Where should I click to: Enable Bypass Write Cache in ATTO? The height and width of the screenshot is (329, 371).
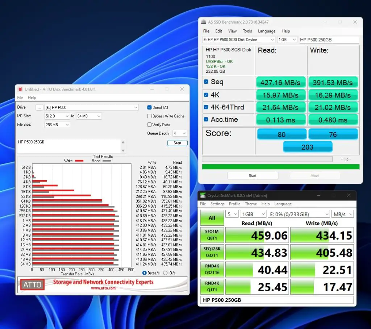149,116
